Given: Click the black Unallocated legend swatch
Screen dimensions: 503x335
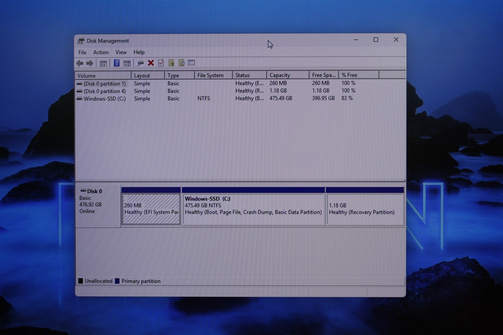Looking at the screenshot, I should tap(81, 281).
